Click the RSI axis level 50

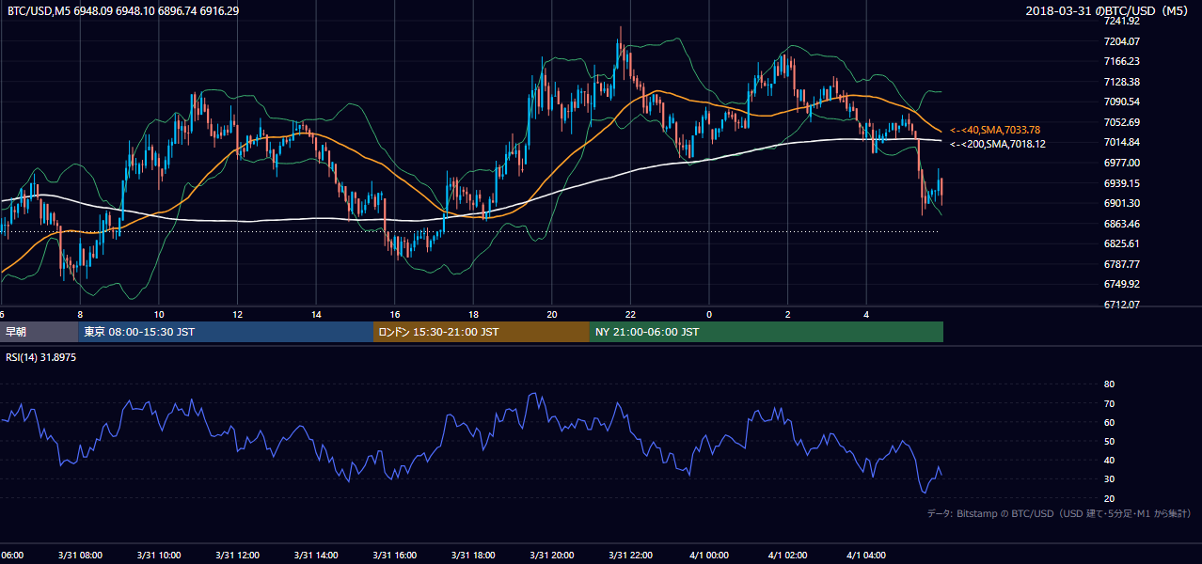pyautogui.click(x=1110, y=441)
